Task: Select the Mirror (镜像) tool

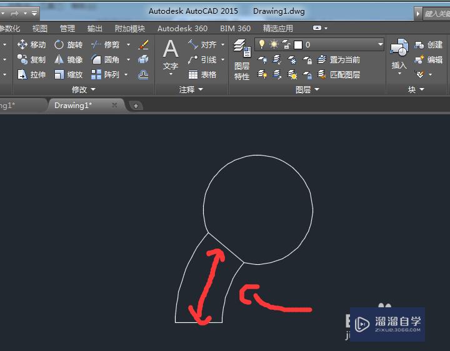Action: [68, 59]
